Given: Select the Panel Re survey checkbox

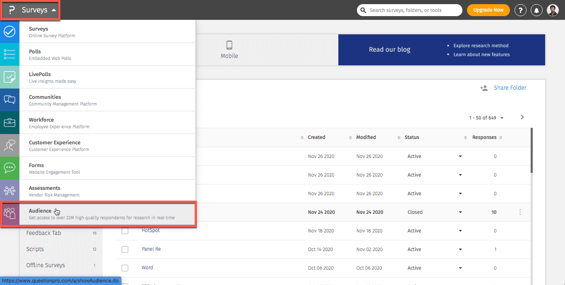Looking at the screenshot, I should coord(125,249).
